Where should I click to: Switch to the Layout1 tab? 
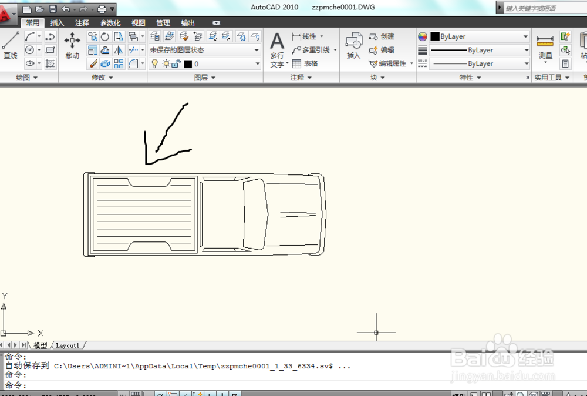(68, 345)
